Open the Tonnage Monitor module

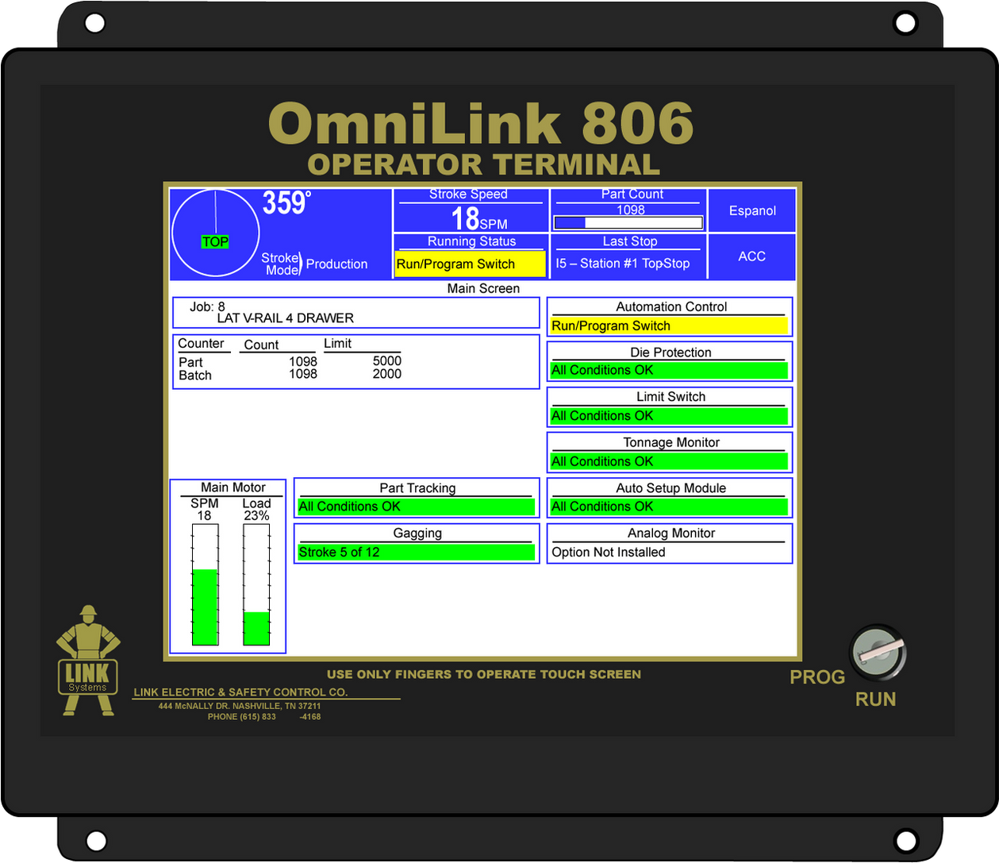(670, 453)
